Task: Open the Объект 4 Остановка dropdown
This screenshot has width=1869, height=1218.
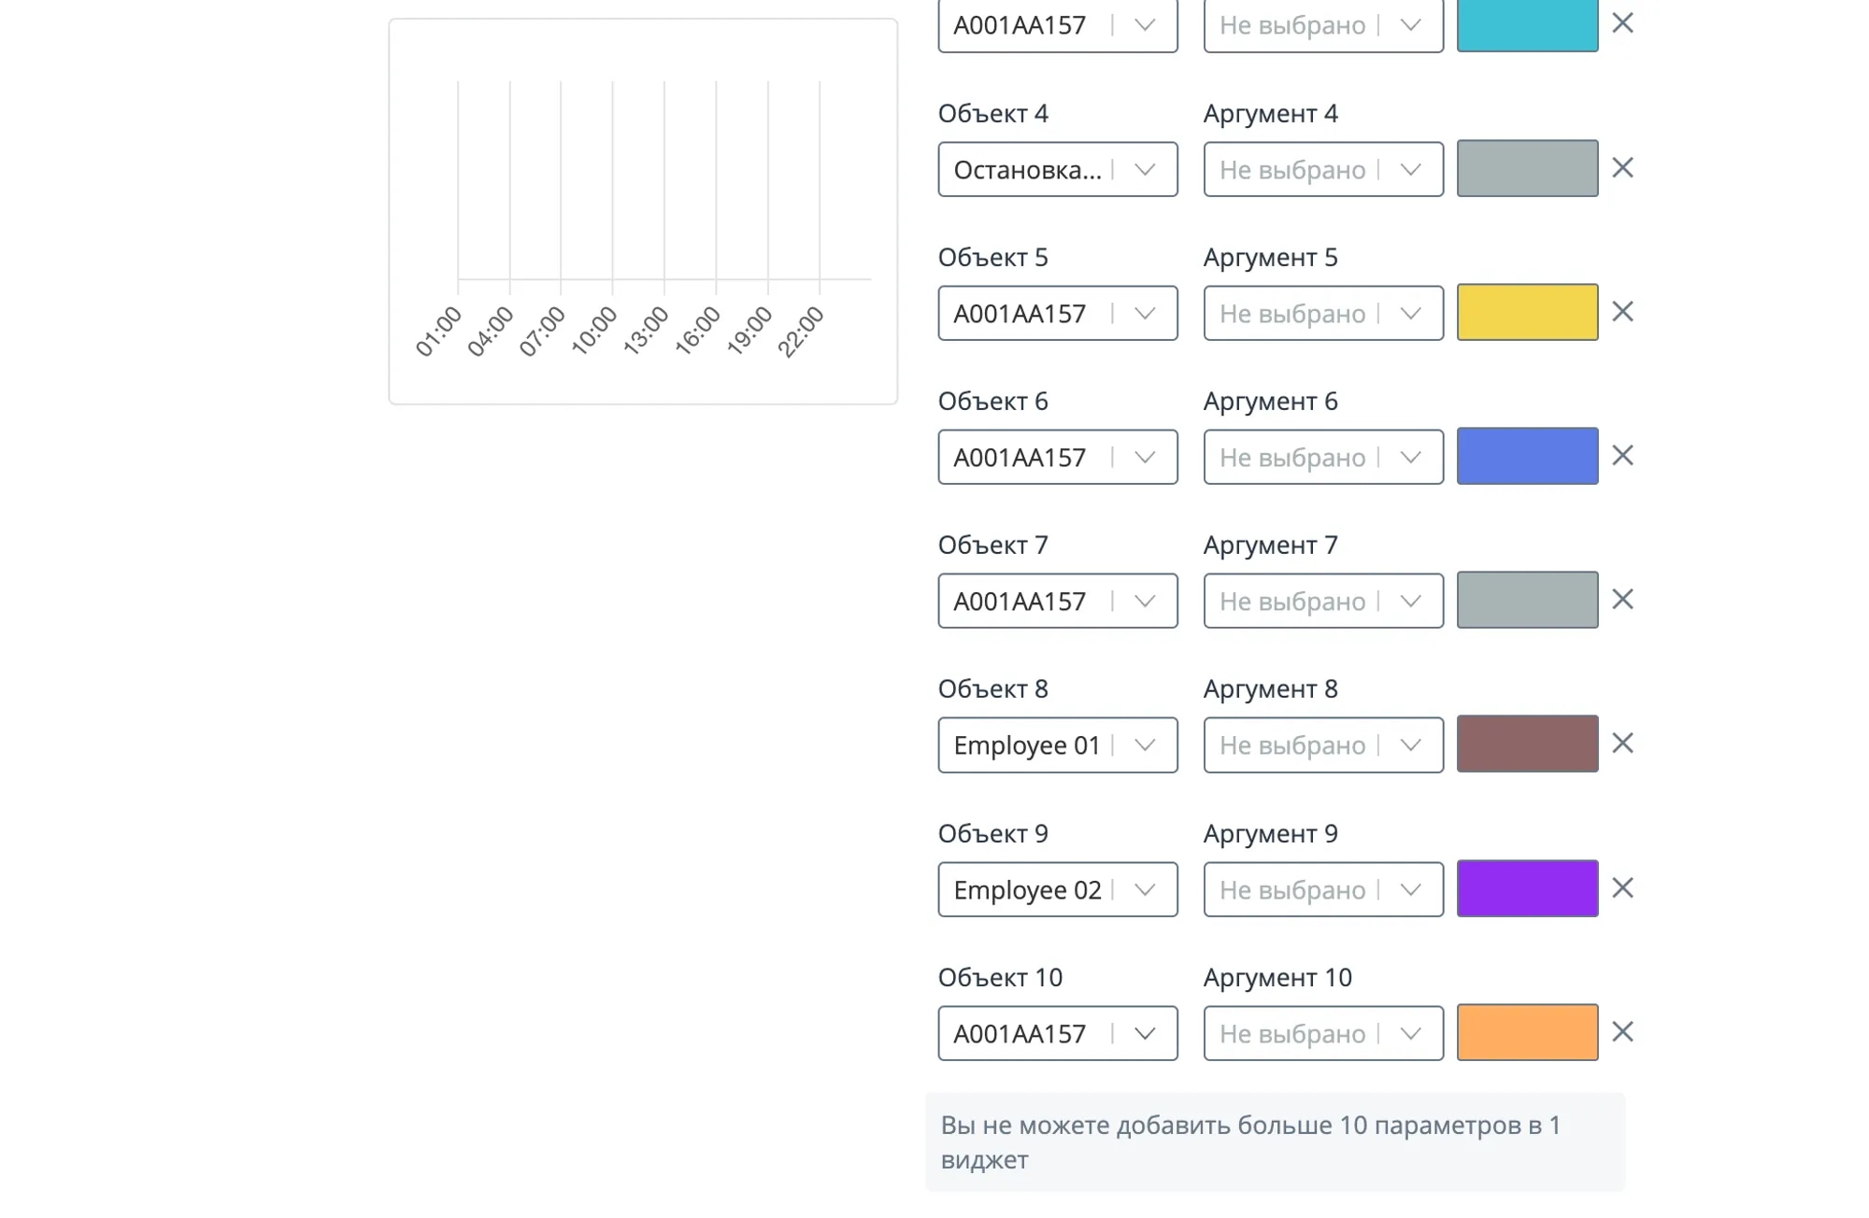Action: (x=1057, y=169)
